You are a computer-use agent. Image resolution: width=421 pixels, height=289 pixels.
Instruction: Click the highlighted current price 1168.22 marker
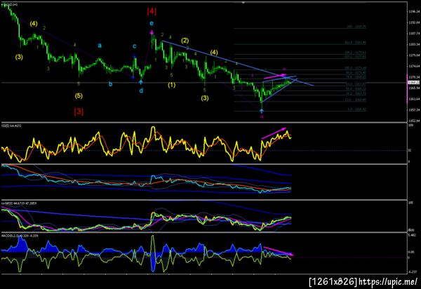click(414, 83)
